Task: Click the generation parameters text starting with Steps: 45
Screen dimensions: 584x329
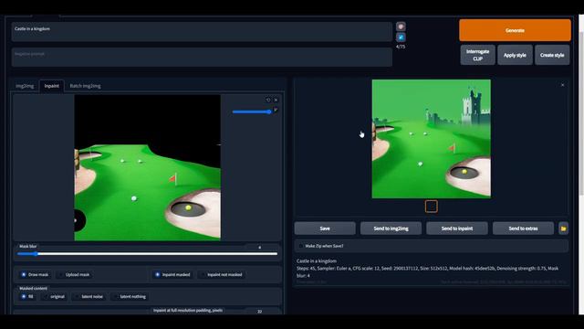Action: [x=427, y=271]
